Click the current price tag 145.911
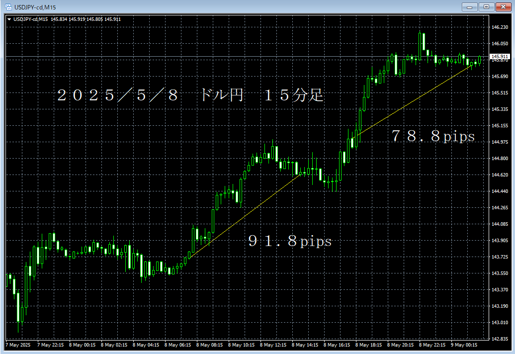515x354 pixels. tap(500, 57)
